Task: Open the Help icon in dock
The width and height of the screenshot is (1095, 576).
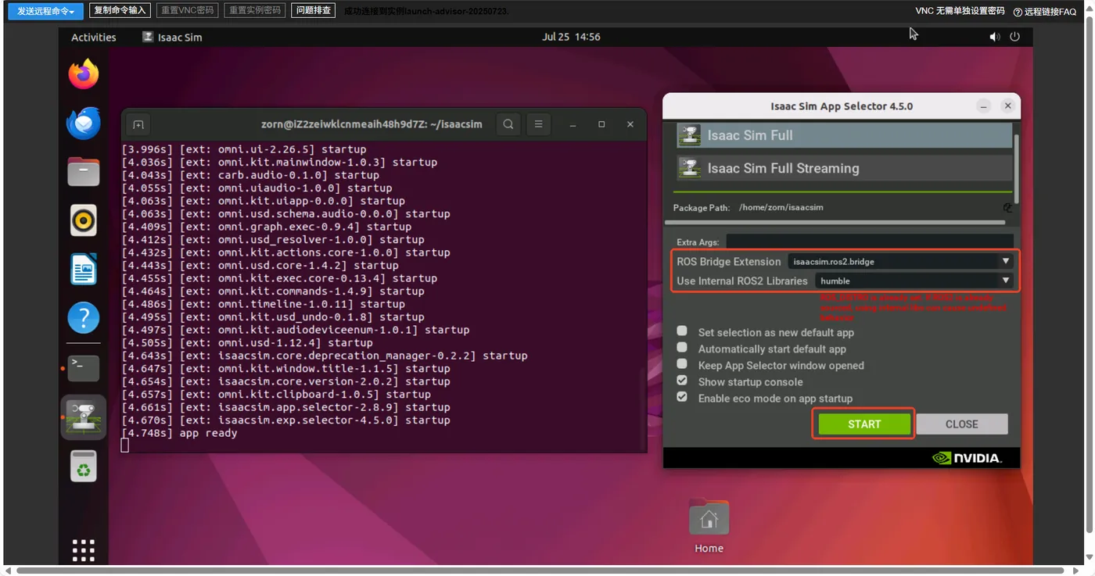Action: 83,318
